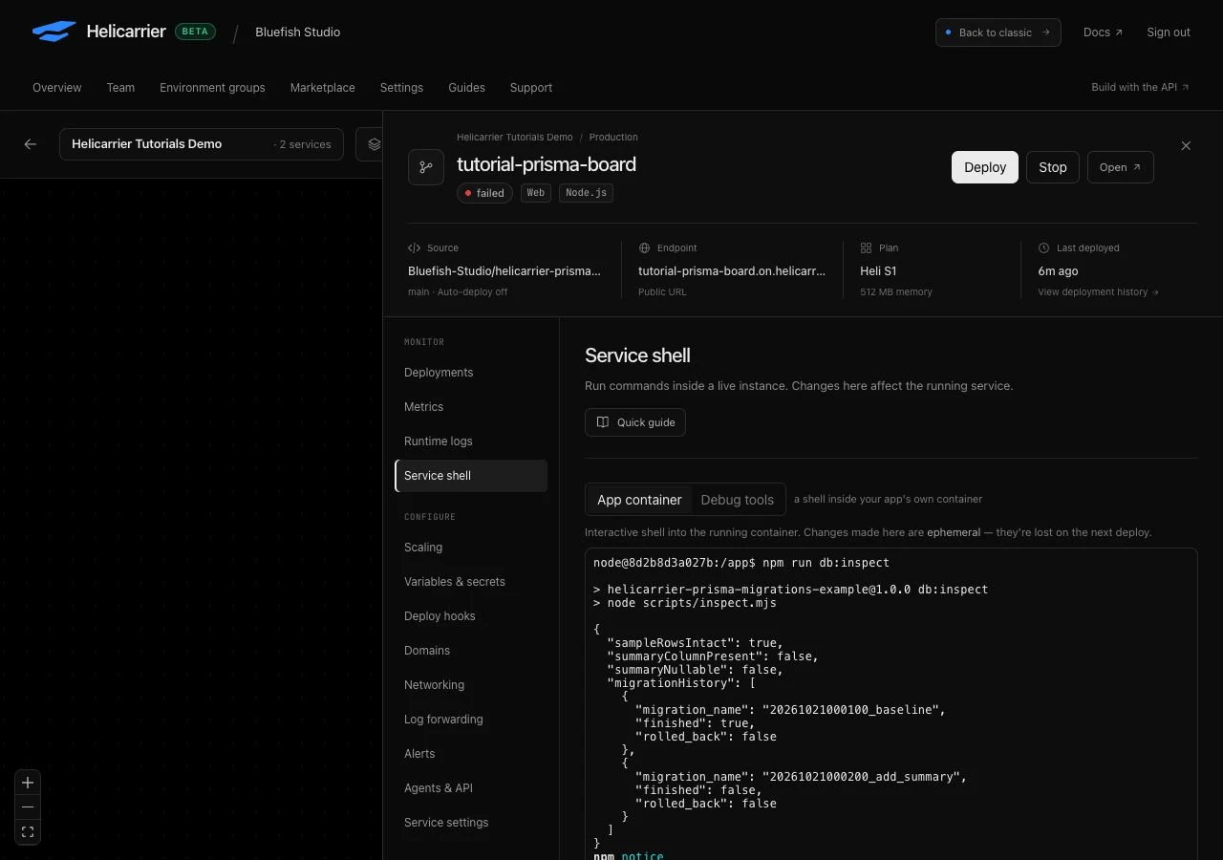1223x860 pixels.
Task: Go to the Team page
Action: point(120,87)
